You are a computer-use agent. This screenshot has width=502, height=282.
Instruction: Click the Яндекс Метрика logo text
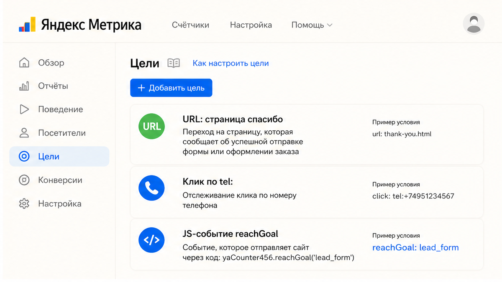point(91,25)
